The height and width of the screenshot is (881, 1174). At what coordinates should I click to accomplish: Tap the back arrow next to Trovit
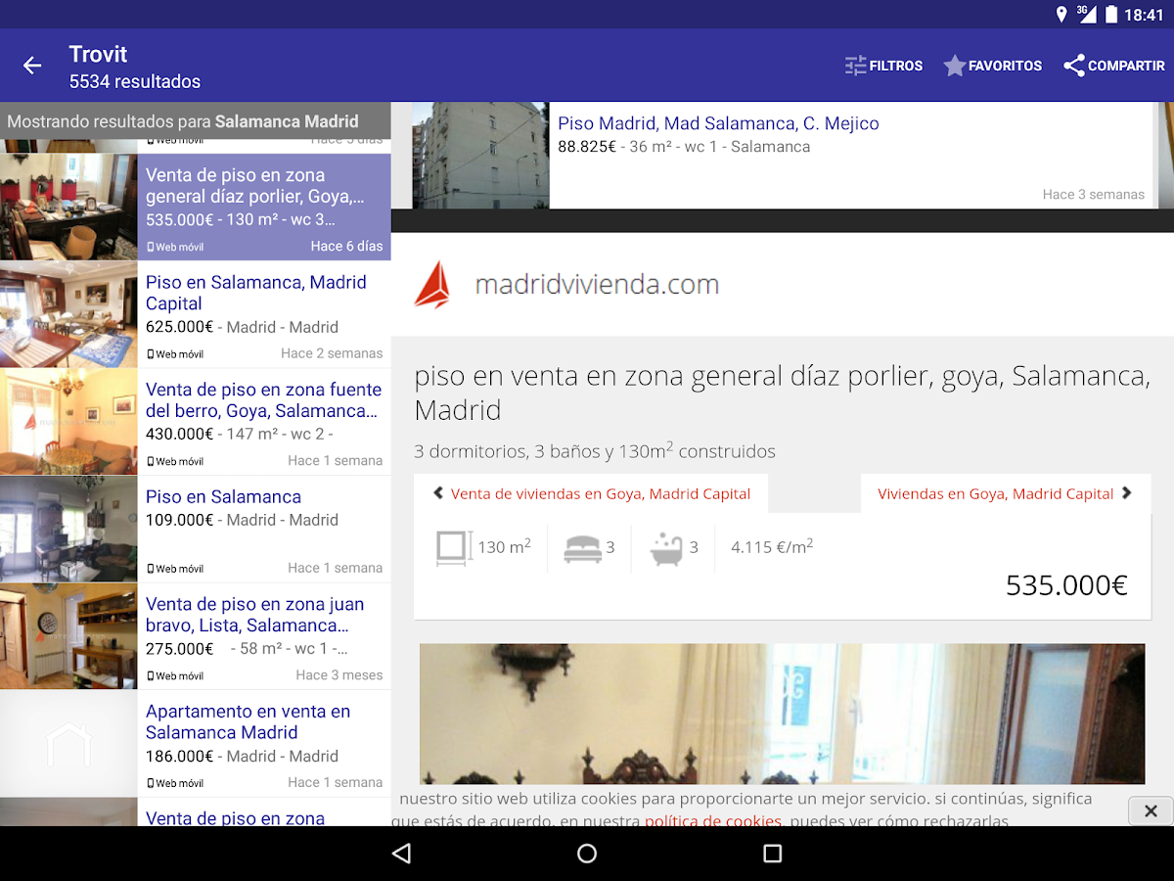pyautogui.click(x=32, y=66)
